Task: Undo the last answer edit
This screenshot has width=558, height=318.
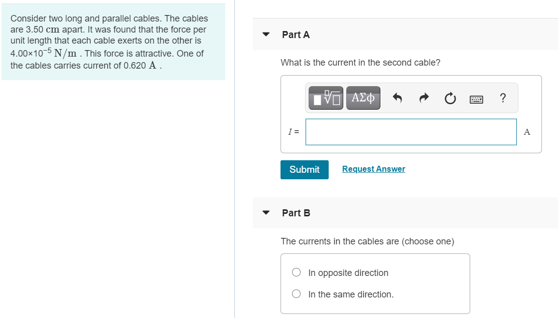Action: tap(397, 98)
